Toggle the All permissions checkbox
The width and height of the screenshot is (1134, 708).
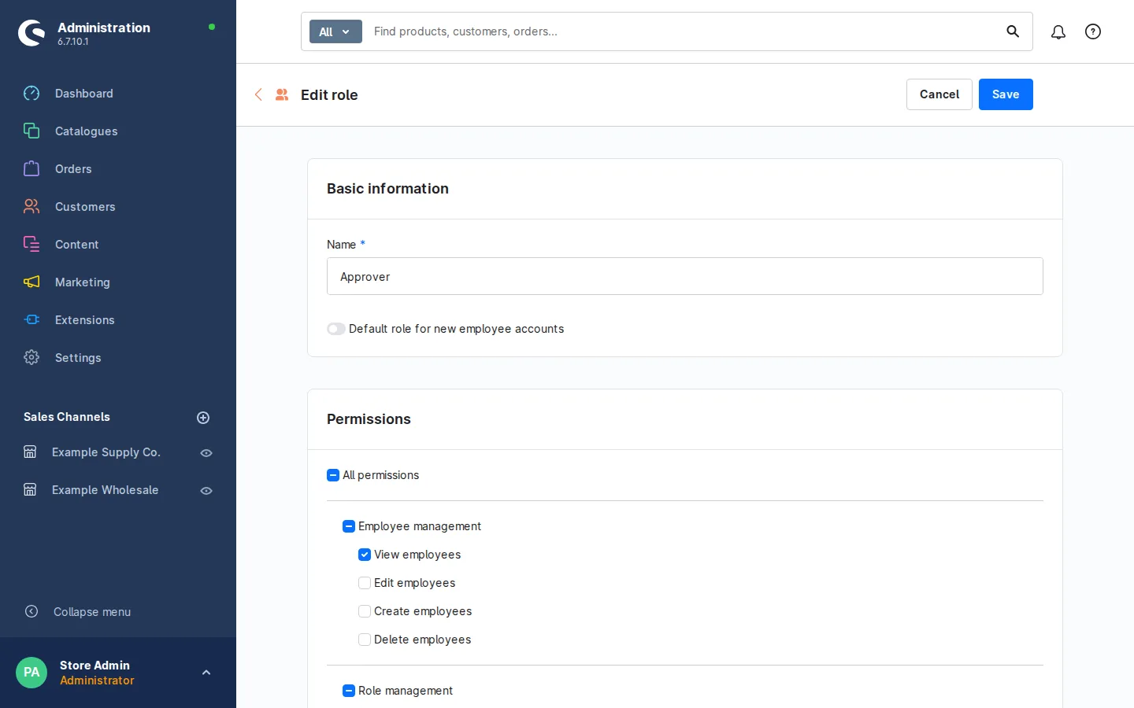coord(333,475)
